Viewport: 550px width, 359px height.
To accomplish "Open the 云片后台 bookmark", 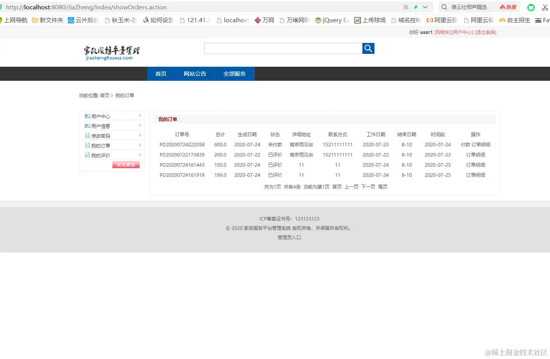I will tap(83, 20).
